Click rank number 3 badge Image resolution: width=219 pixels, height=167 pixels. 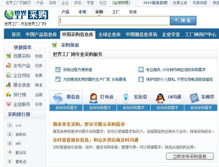[10, 143]
